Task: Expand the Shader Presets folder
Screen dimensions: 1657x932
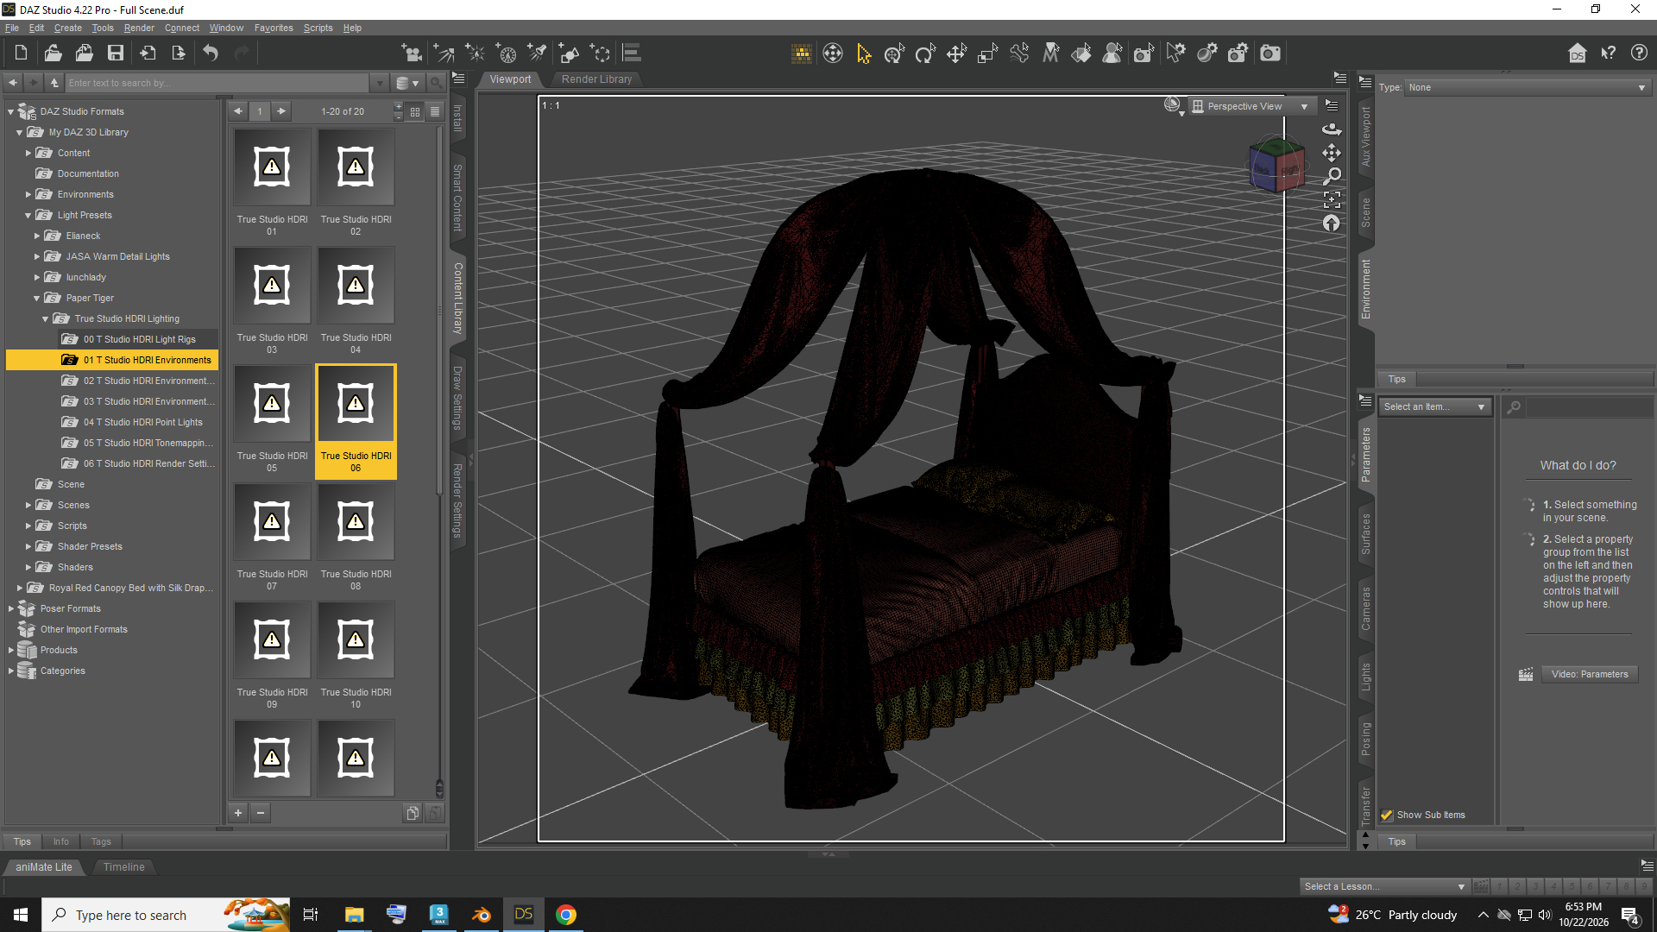Action: 28,547
